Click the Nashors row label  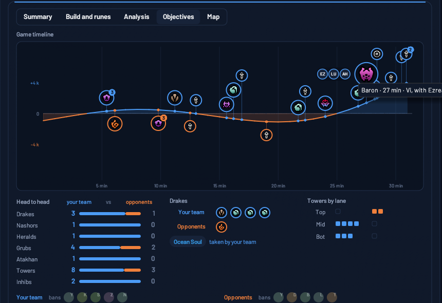tap(27, 225)
